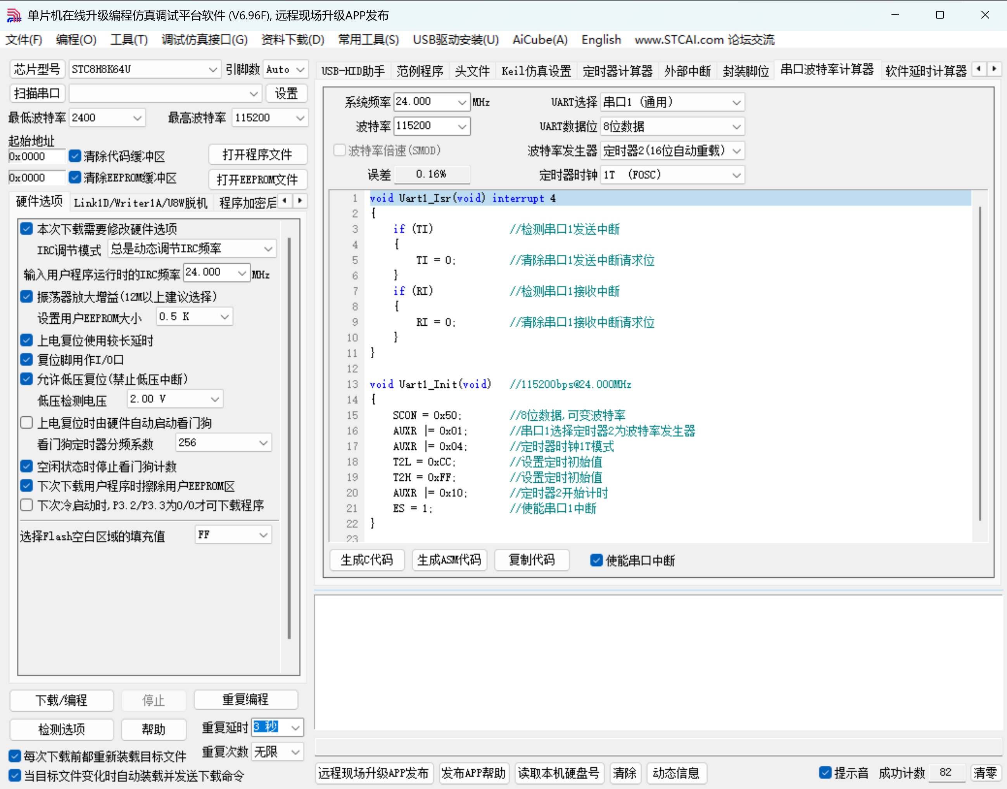This screenshot has width=1007, height=789.
Task: Disable the 使能串口中断 checkbox
Action: coord(596,560)
